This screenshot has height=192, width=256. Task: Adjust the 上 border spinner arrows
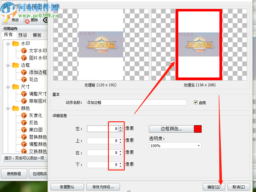coord(121,141)
